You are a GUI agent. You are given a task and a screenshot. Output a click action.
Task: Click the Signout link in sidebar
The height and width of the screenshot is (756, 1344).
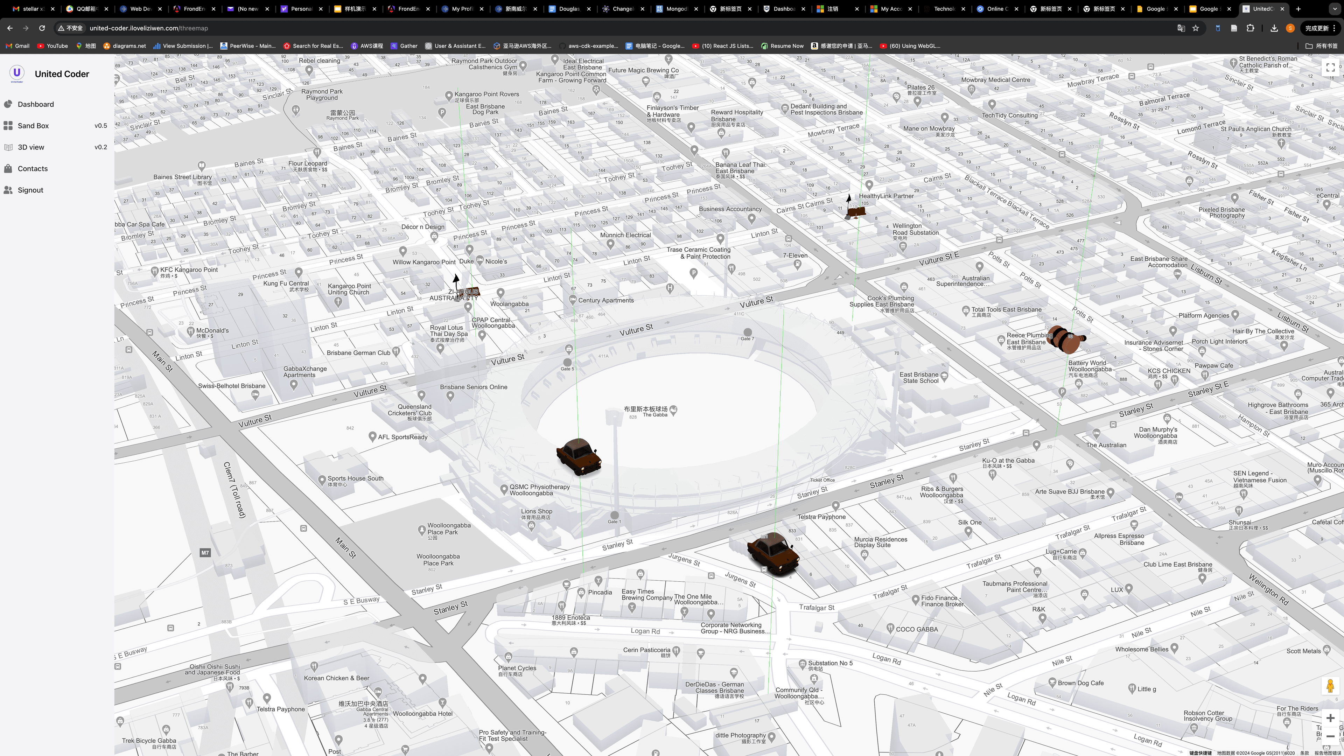click(x=30, y=190)
